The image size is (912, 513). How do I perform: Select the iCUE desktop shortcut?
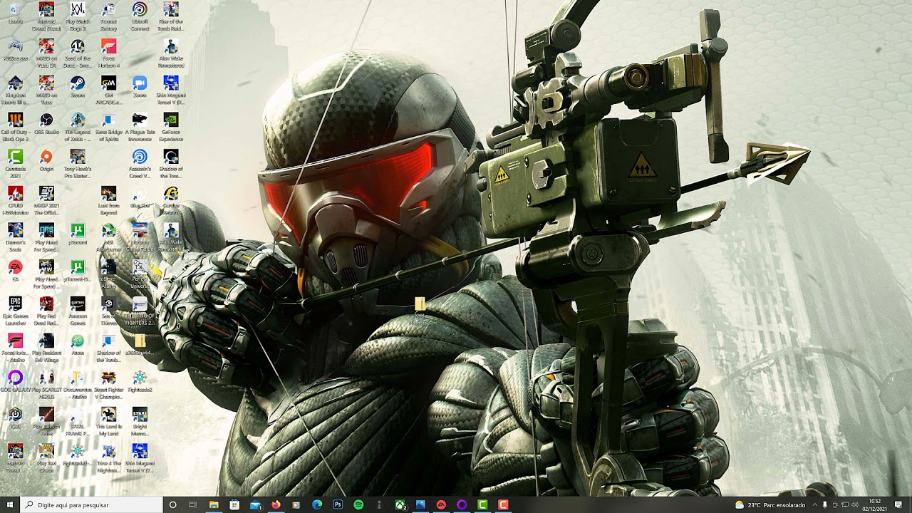15,419
